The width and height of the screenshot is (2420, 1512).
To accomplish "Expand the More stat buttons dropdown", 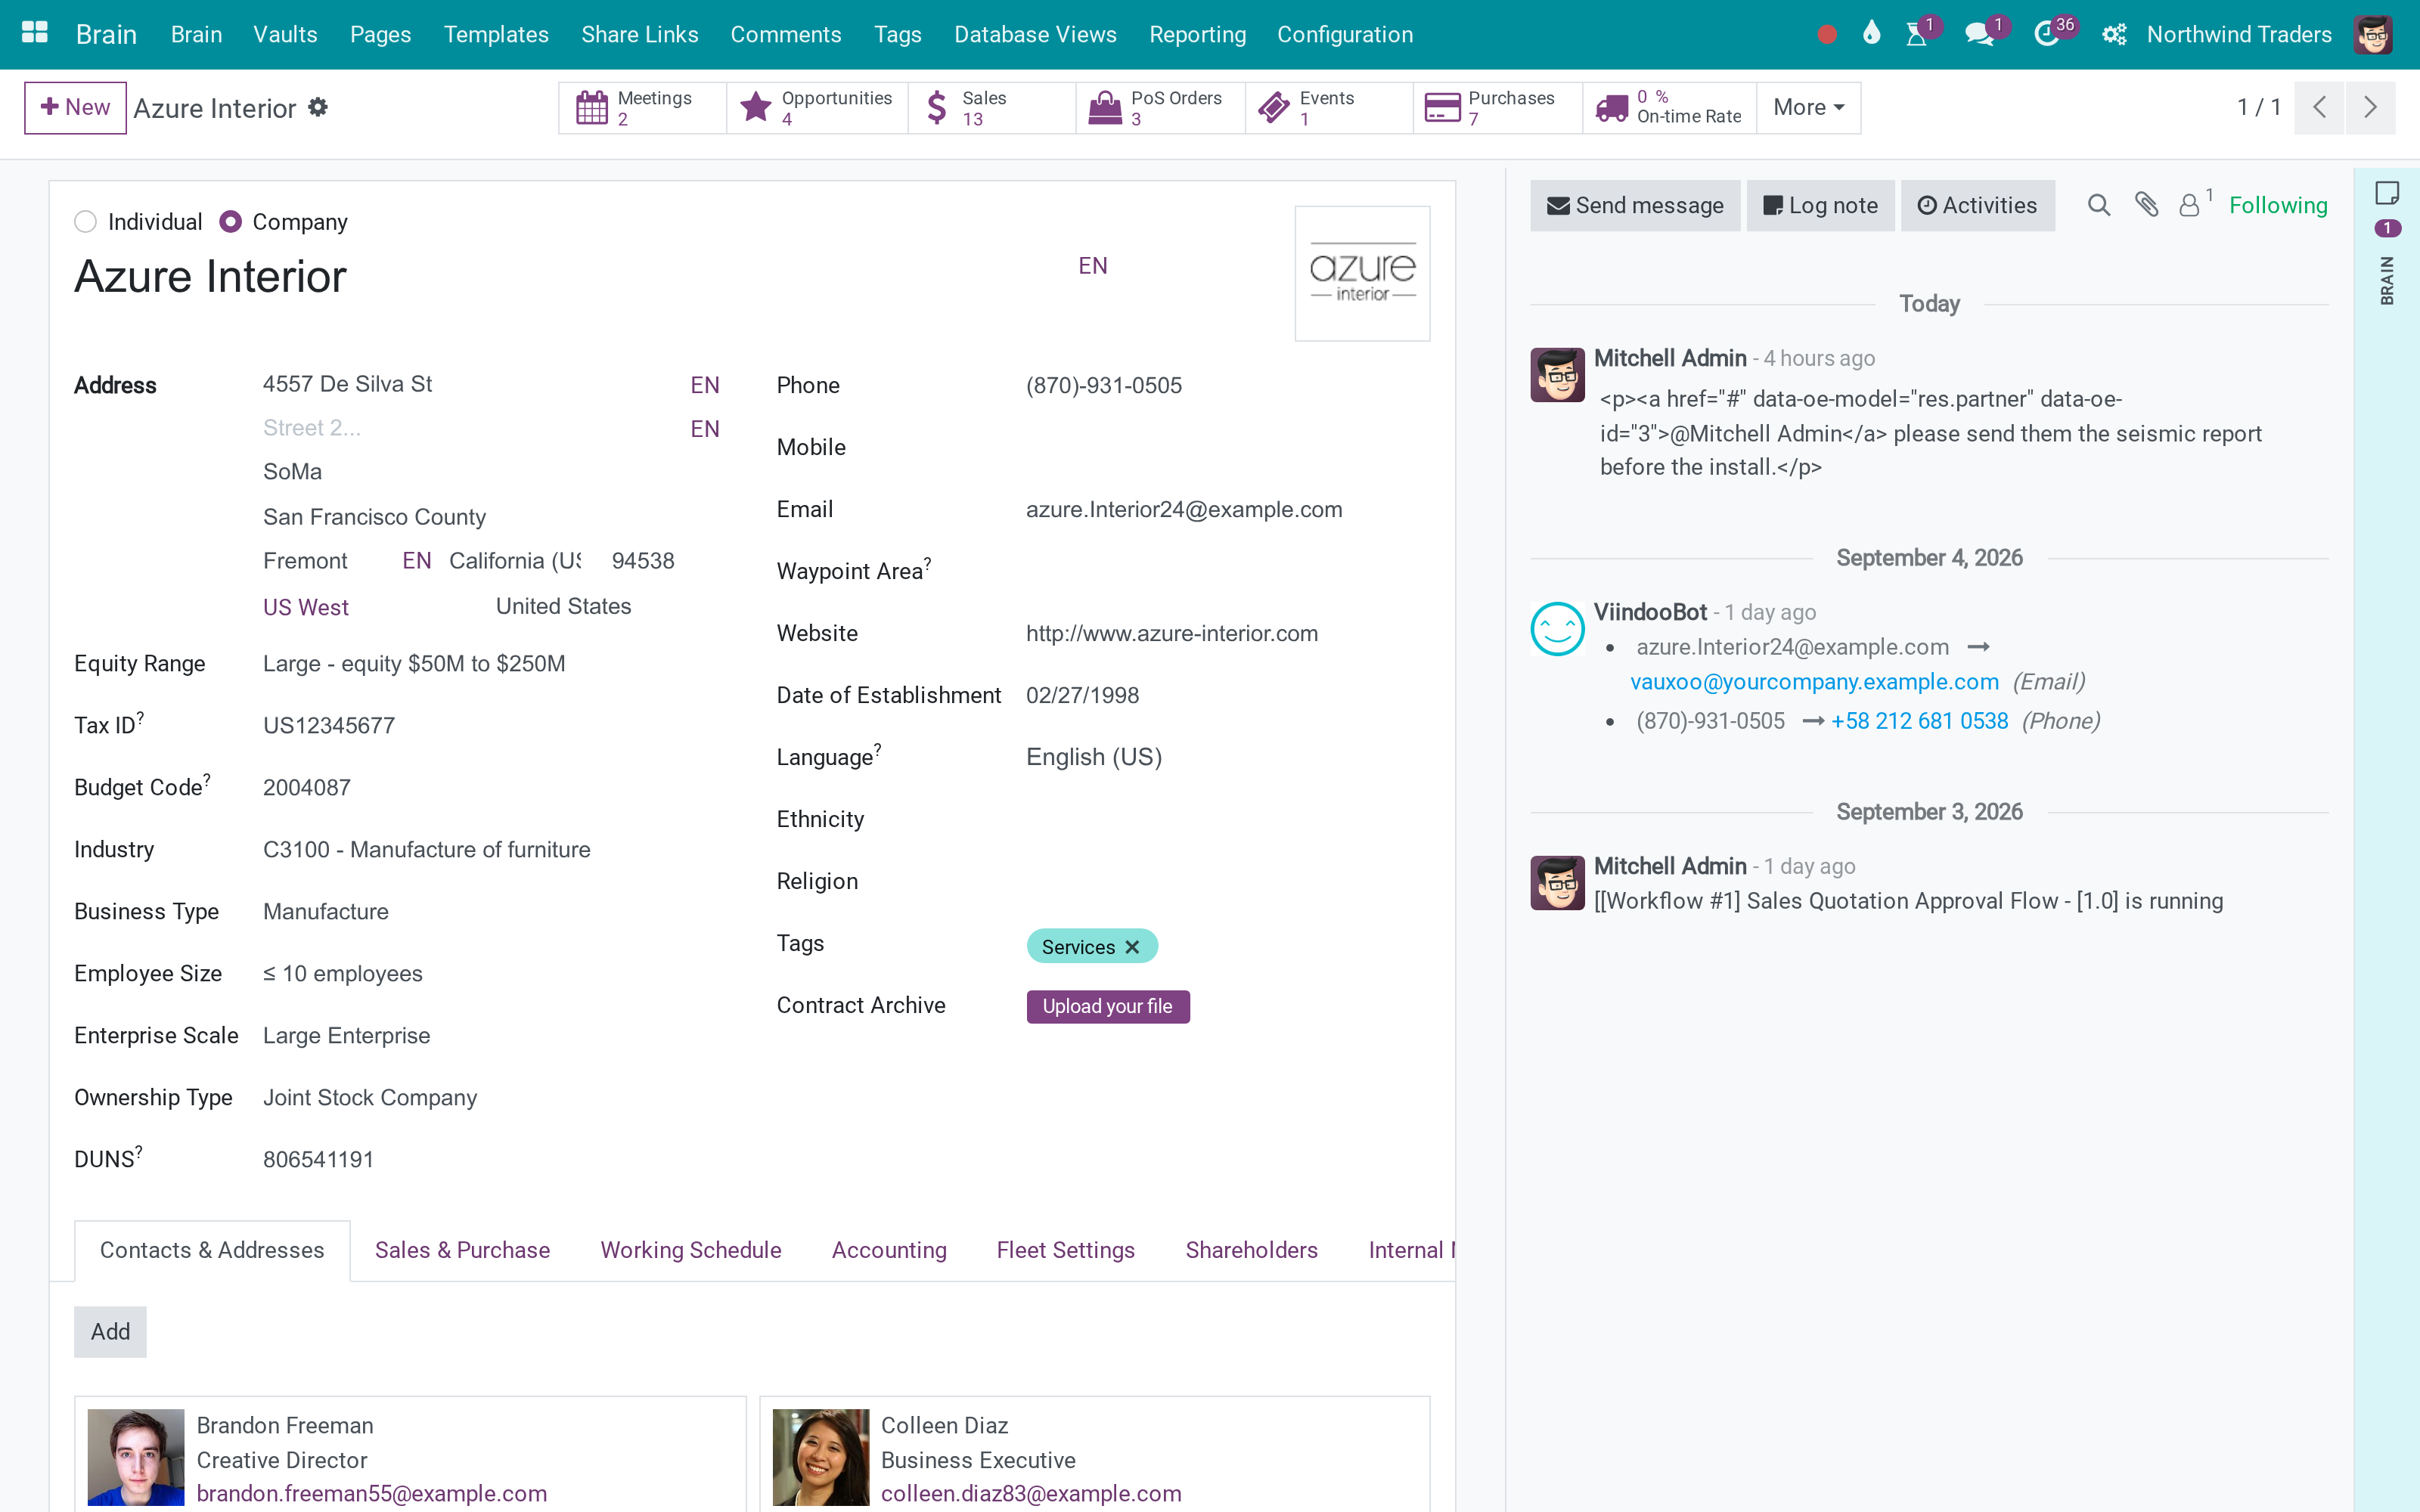I will click(x=1808, y=108).
